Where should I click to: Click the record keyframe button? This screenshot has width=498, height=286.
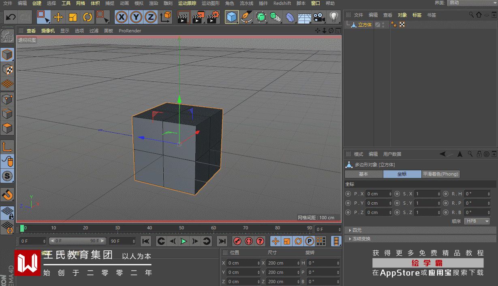click(237, 241)
